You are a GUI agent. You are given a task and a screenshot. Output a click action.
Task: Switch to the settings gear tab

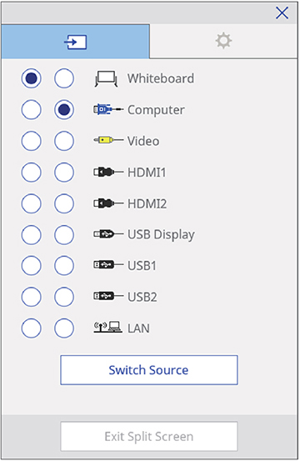(x=223, y=41)
